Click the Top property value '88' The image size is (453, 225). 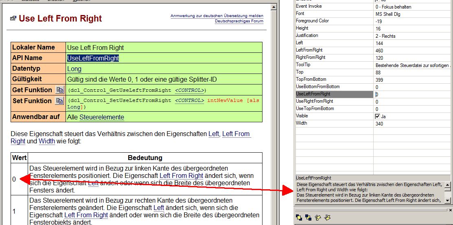tap(378, 73)
